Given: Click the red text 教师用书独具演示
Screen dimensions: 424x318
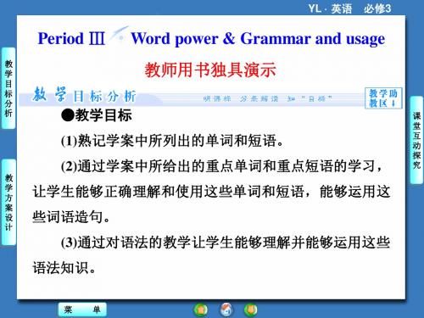Looking at the screenshot, I should tap(210, 70).
